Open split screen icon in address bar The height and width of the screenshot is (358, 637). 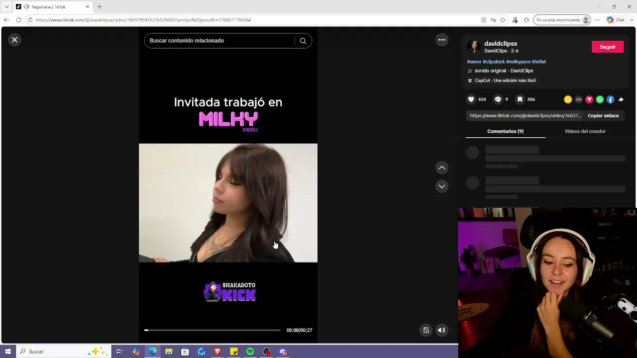point(484,20)
